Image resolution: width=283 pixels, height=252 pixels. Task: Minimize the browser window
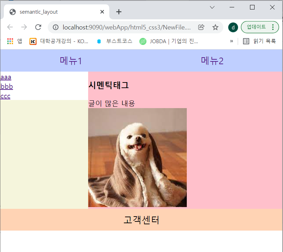click(x=232, y=7)
